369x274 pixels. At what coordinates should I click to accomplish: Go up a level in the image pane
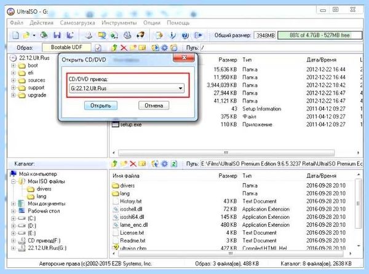[114, 48]
